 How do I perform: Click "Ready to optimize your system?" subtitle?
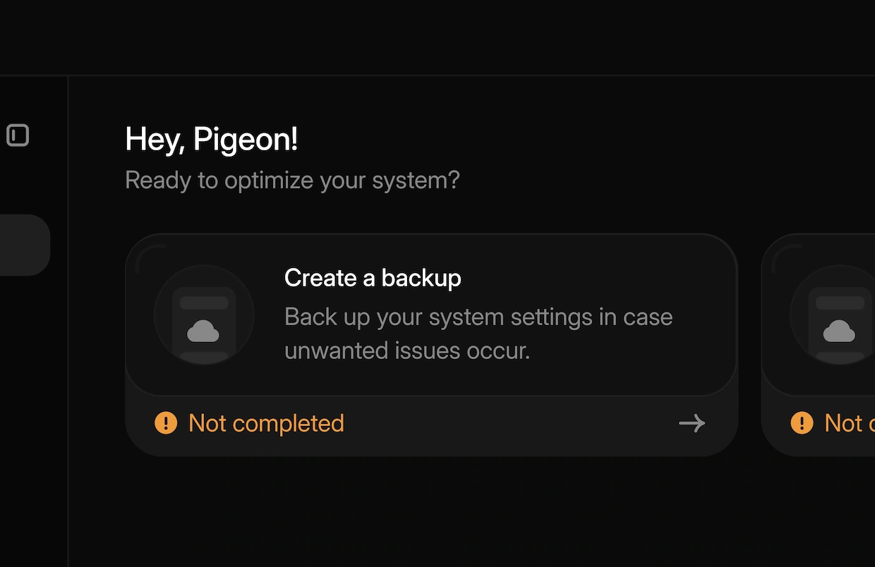pos(292,181)
